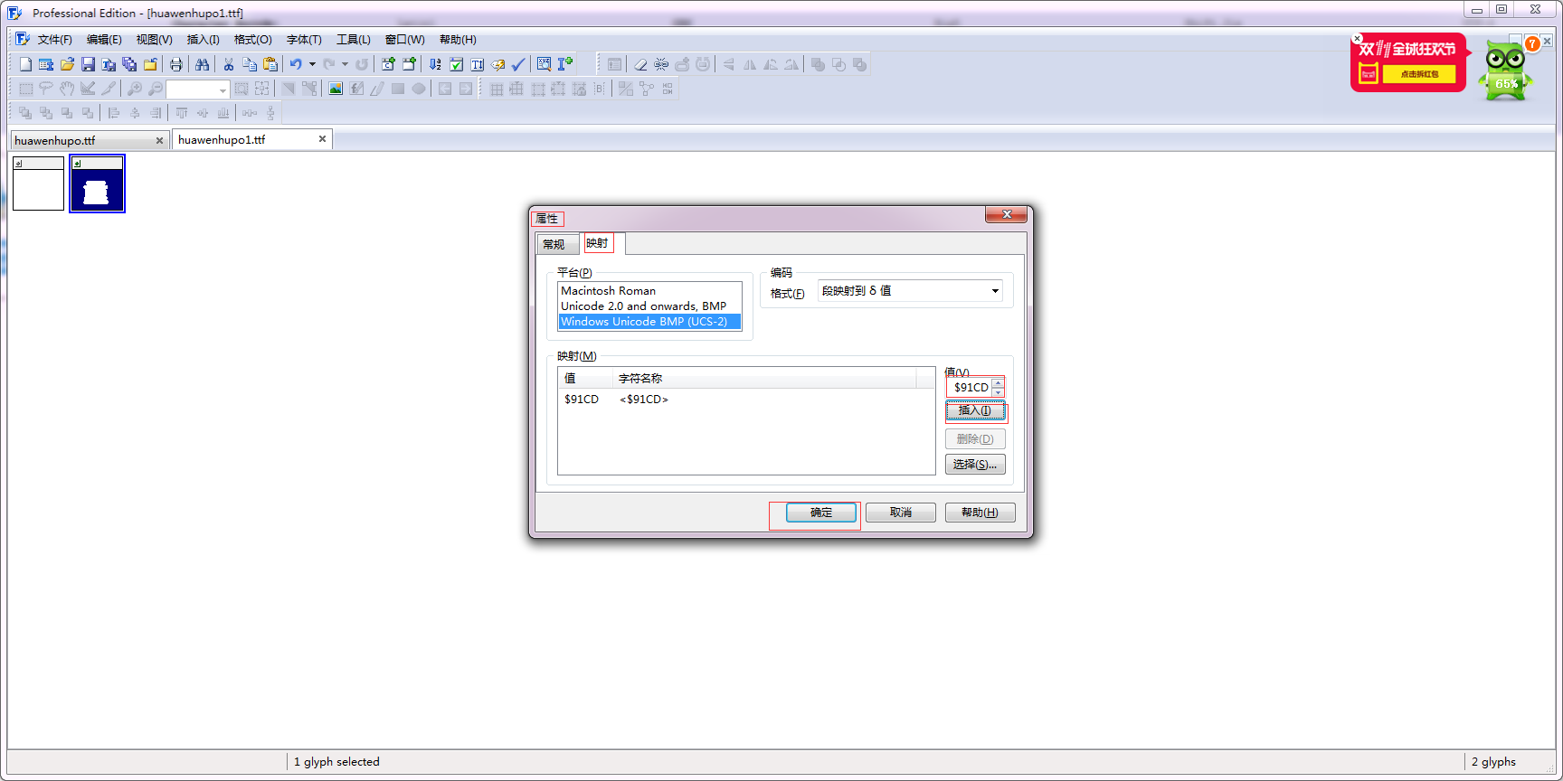Click the zoom-in magnifier icon

pyautogui.click(x=135, y=89)
